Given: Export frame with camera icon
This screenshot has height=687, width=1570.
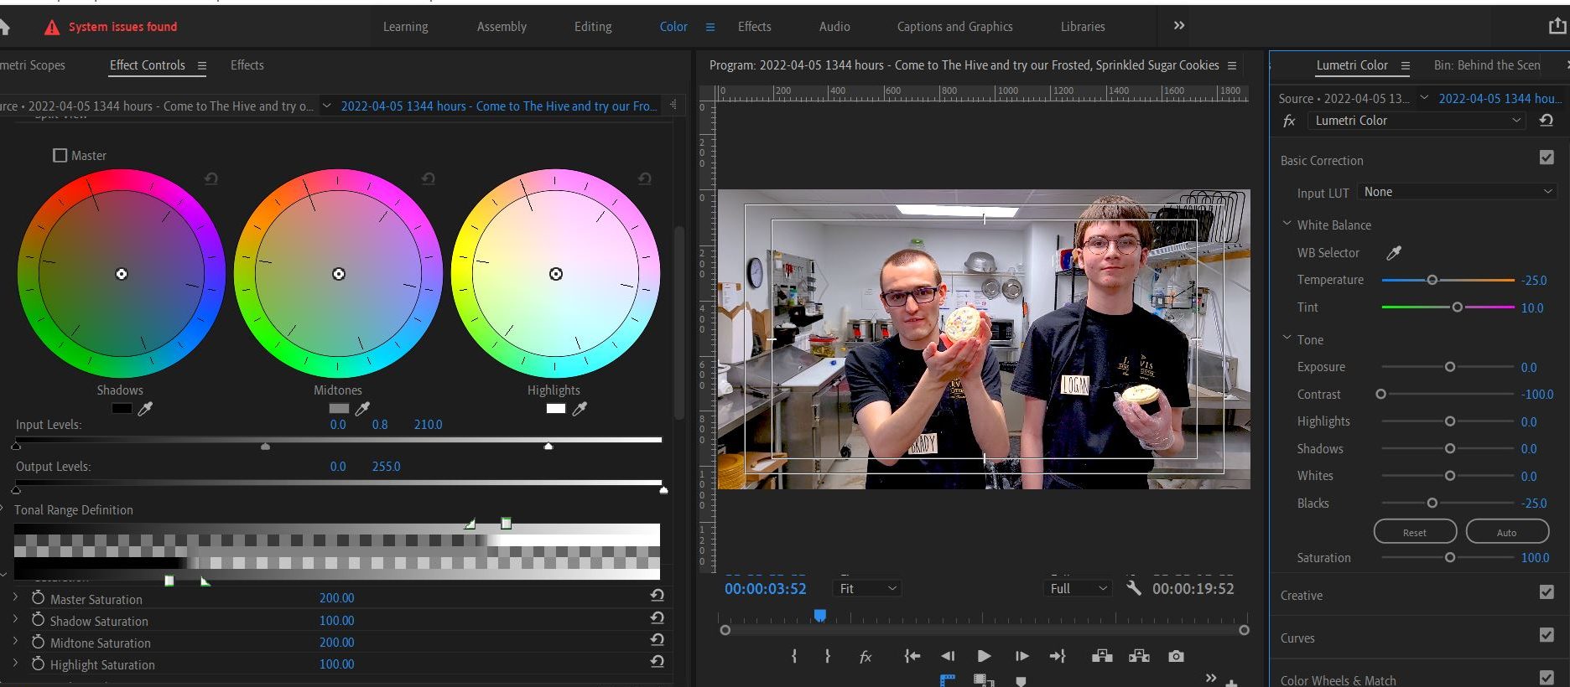Looking at the screenshot, I should pos(1177,656).
